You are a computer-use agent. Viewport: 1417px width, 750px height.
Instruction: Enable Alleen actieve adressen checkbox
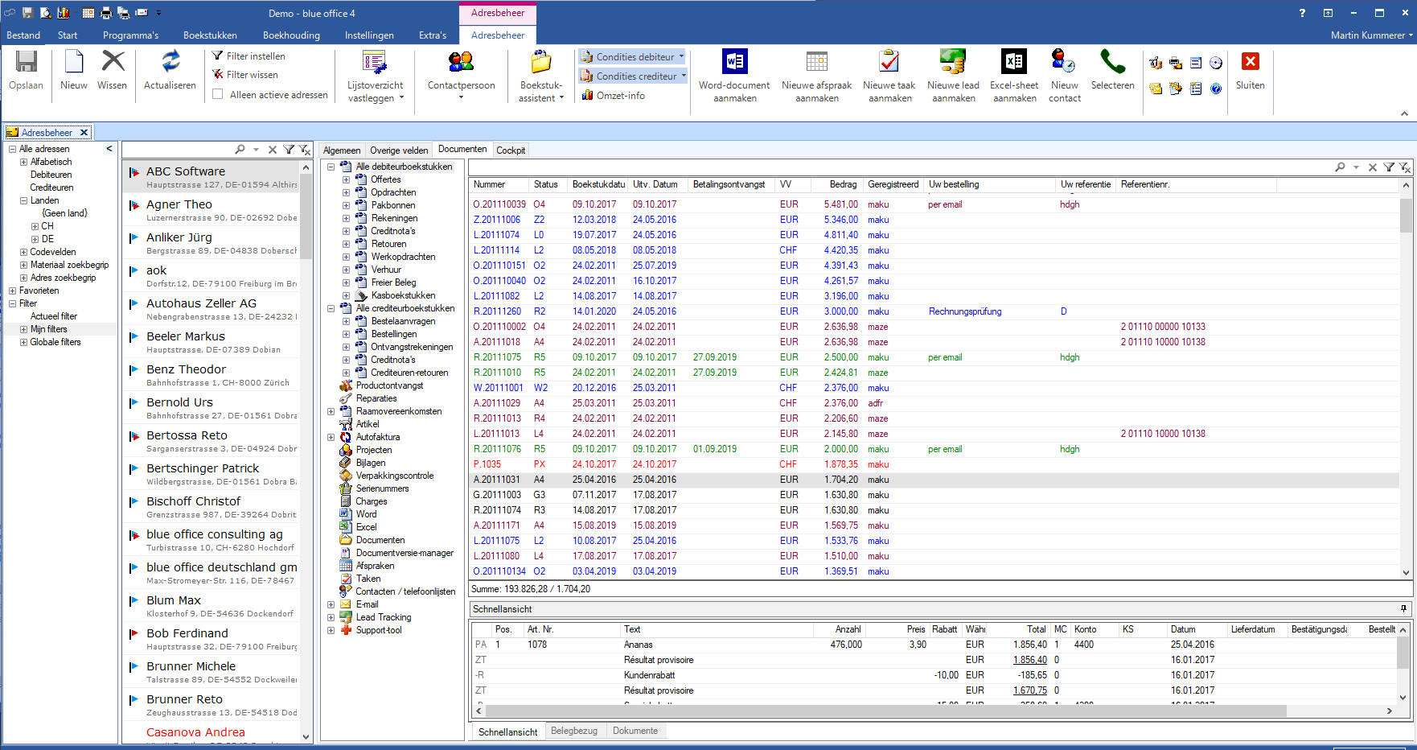pos(218,95)
